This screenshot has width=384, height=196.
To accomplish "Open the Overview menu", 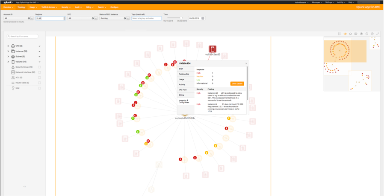I will (8, 7).
